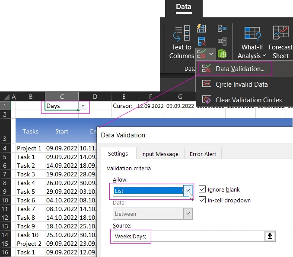293x257 pixels.
Task: Switch to the Error Alert tab
Action: 203,154
